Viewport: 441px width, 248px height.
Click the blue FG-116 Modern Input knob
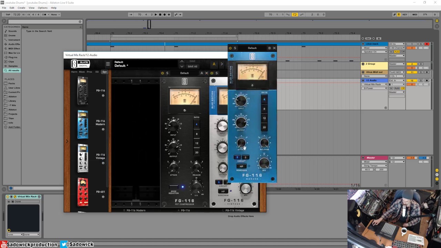(241, 101)
